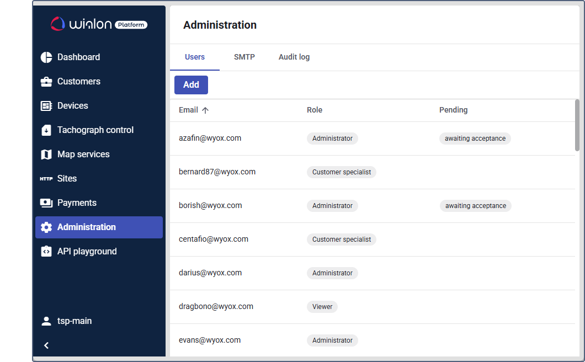Image resolution: width=585 pixels, height=362 pixels.
Task: Sort by Email using the arrow
Action: point(205,110)
